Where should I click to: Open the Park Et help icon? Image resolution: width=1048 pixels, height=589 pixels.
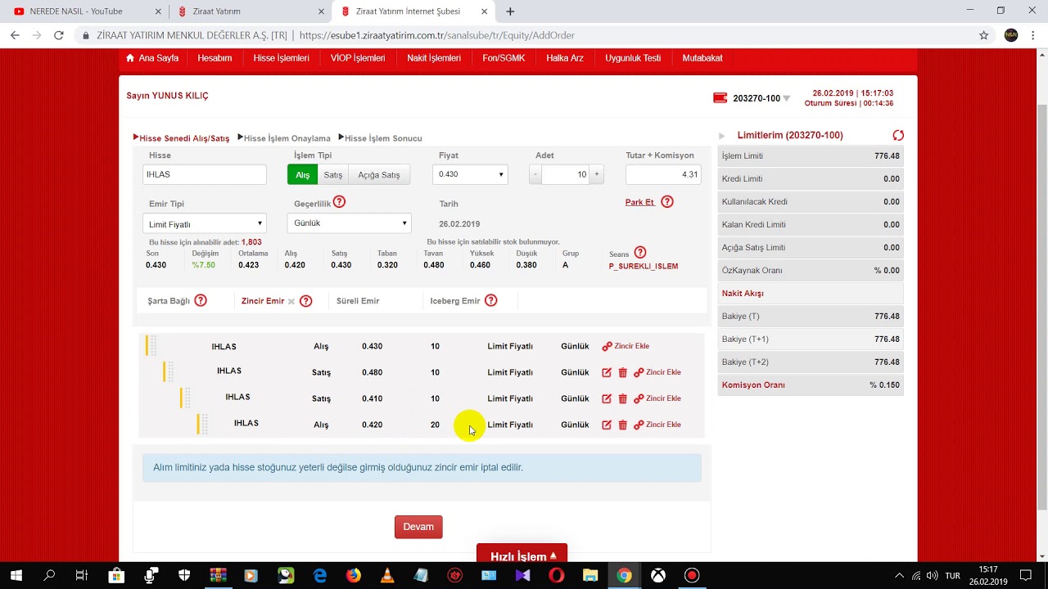pos(667,202)
